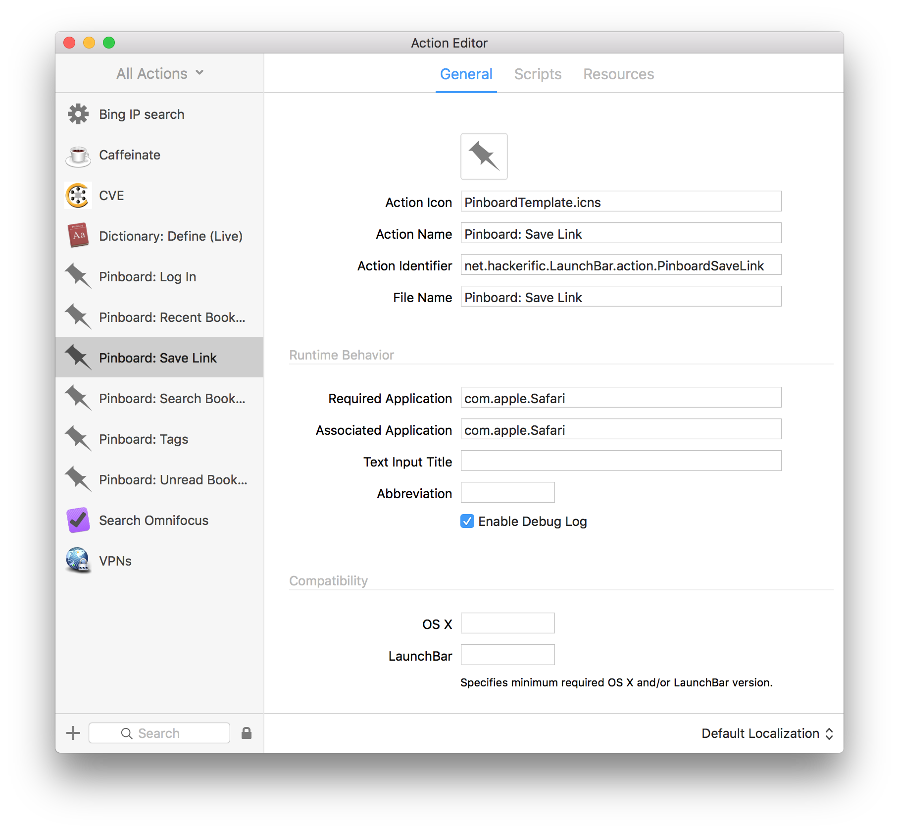Select CVE in the action list

[x=159, y=196]
